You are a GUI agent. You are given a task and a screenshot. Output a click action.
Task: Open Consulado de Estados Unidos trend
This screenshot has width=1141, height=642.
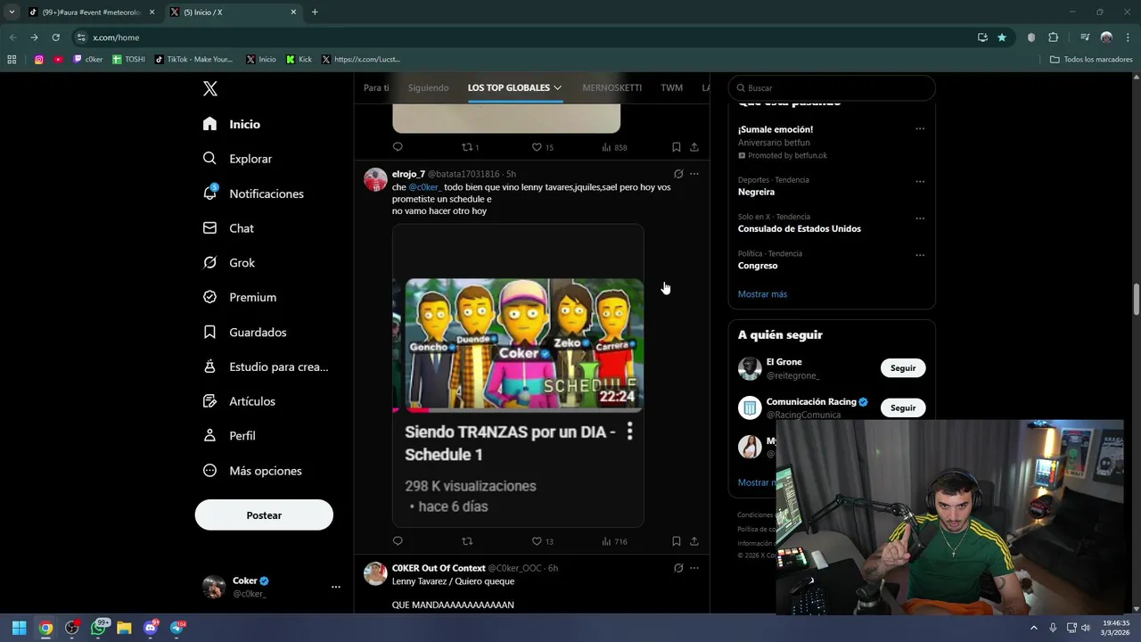(x=800, y=228)
